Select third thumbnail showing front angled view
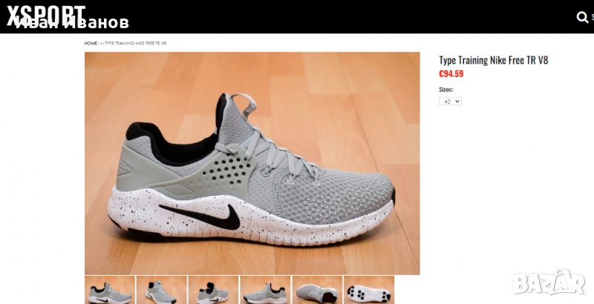Image resolution: width=594 pixels, height=304 pixels. (x=213, y=290)
